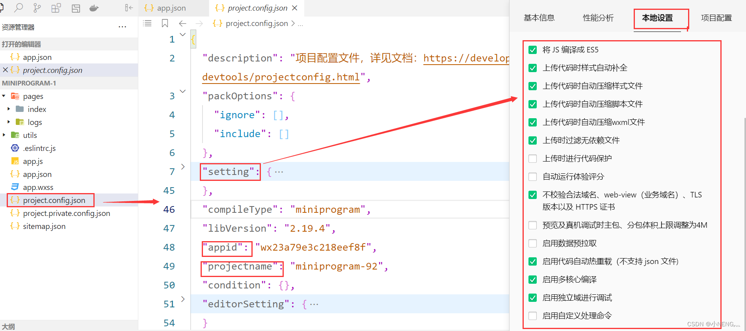Expand the index folder arrow
This screenshot has height=331, width=746.
(9, 109)
